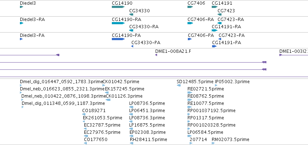Click the DME1-003I21 feature marker

[281, 55]
